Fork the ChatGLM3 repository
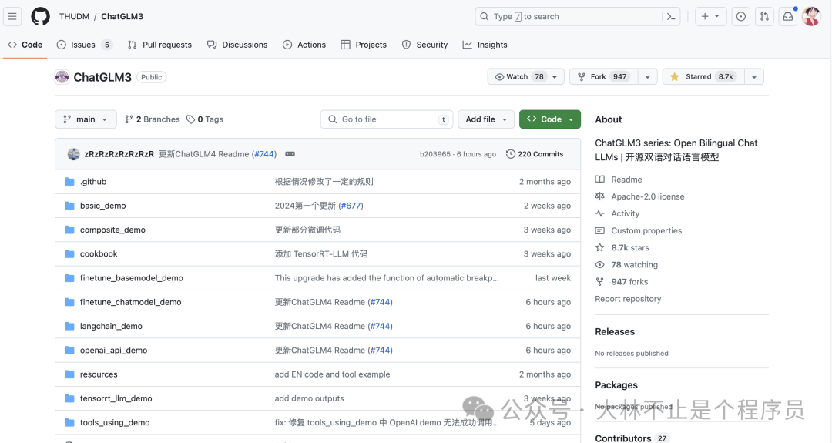Viewport: 832px width, 443px height. pyautogui.click(x=599, y=77)
